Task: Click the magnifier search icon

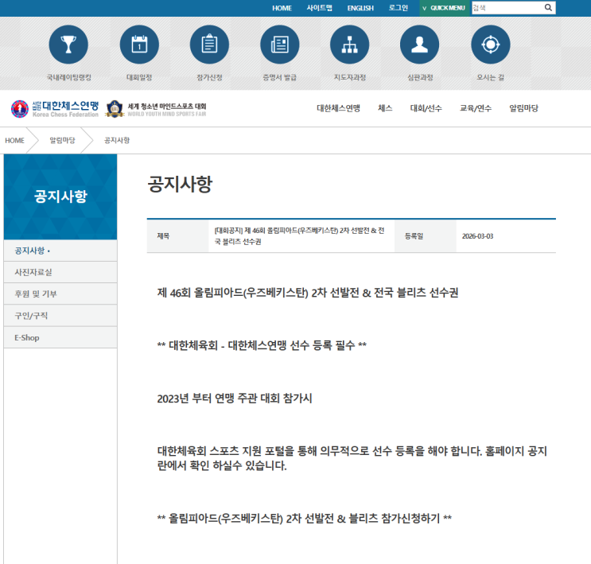Action: [548, 7]
